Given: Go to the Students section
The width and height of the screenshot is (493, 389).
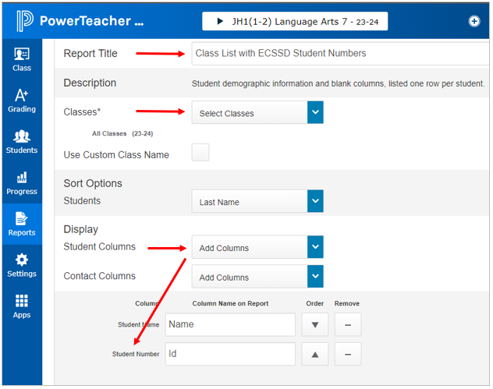Looking at the screenshot, I should point(22,142).
